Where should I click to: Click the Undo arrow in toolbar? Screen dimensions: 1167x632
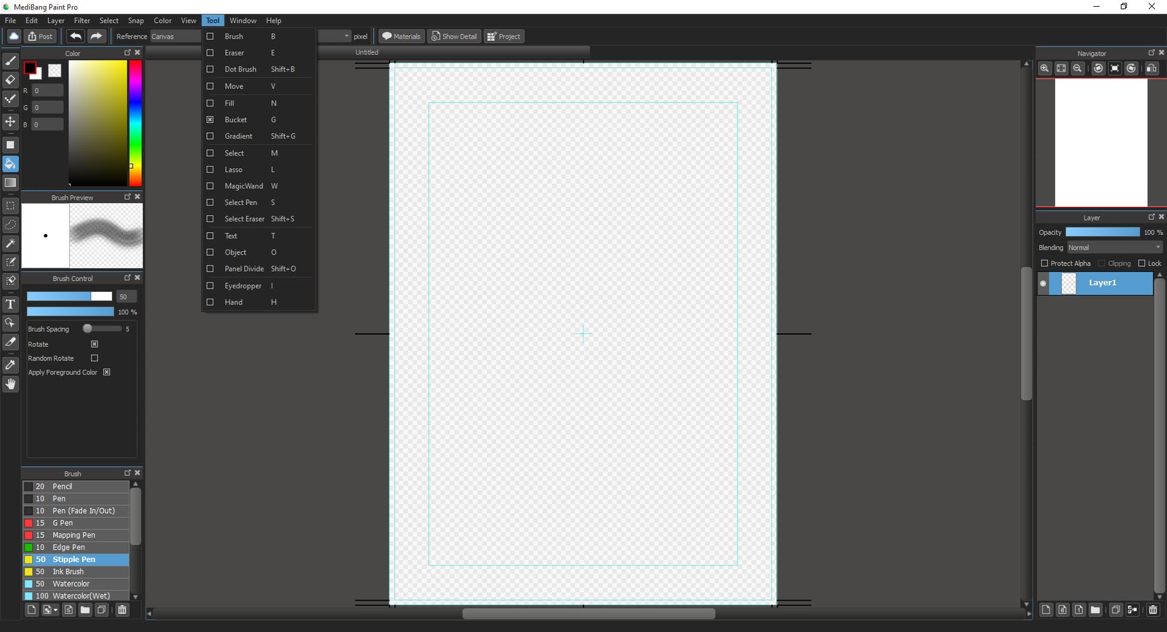(75, 36)
